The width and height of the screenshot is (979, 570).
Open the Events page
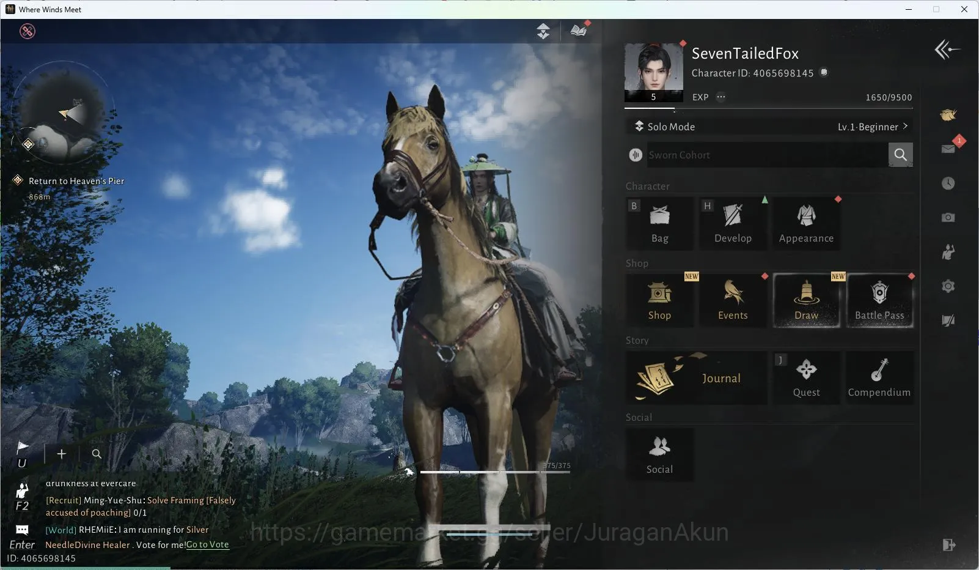(x=733, y=300)
